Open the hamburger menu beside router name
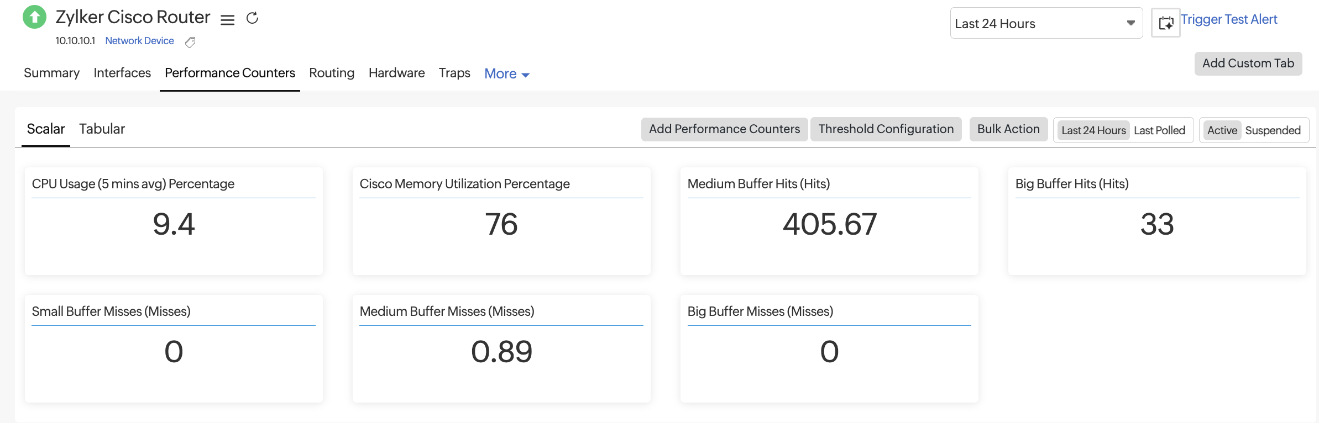The image size is (1319, 423). (227, 20)
